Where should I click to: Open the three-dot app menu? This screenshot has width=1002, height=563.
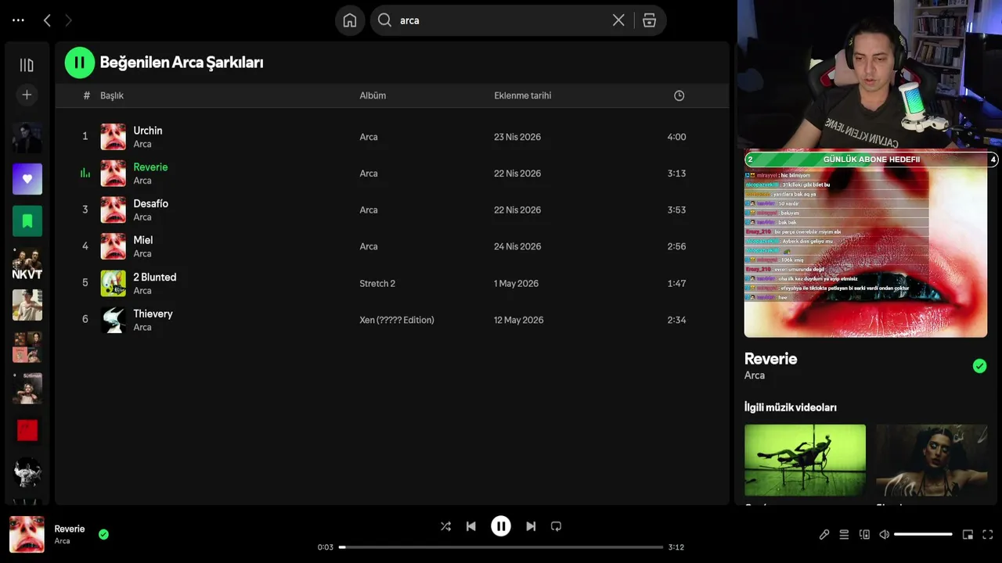[x=19, y=20]
